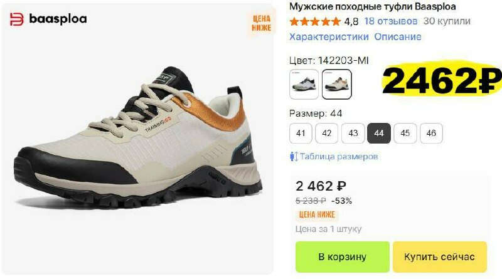Open the Таблица размеров link
Viewport: 502px width, 279px height.
[x=339, y=157]
